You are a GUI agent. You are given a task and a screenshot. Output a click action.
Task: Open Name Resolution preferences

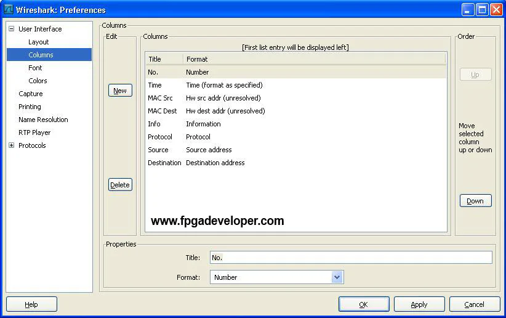pyautogui.click(x=43, y=120)
